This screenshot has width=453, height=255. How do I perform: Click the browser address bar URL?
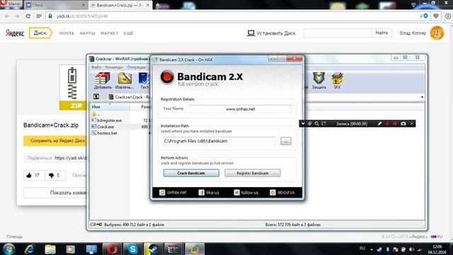coord(82,16)
